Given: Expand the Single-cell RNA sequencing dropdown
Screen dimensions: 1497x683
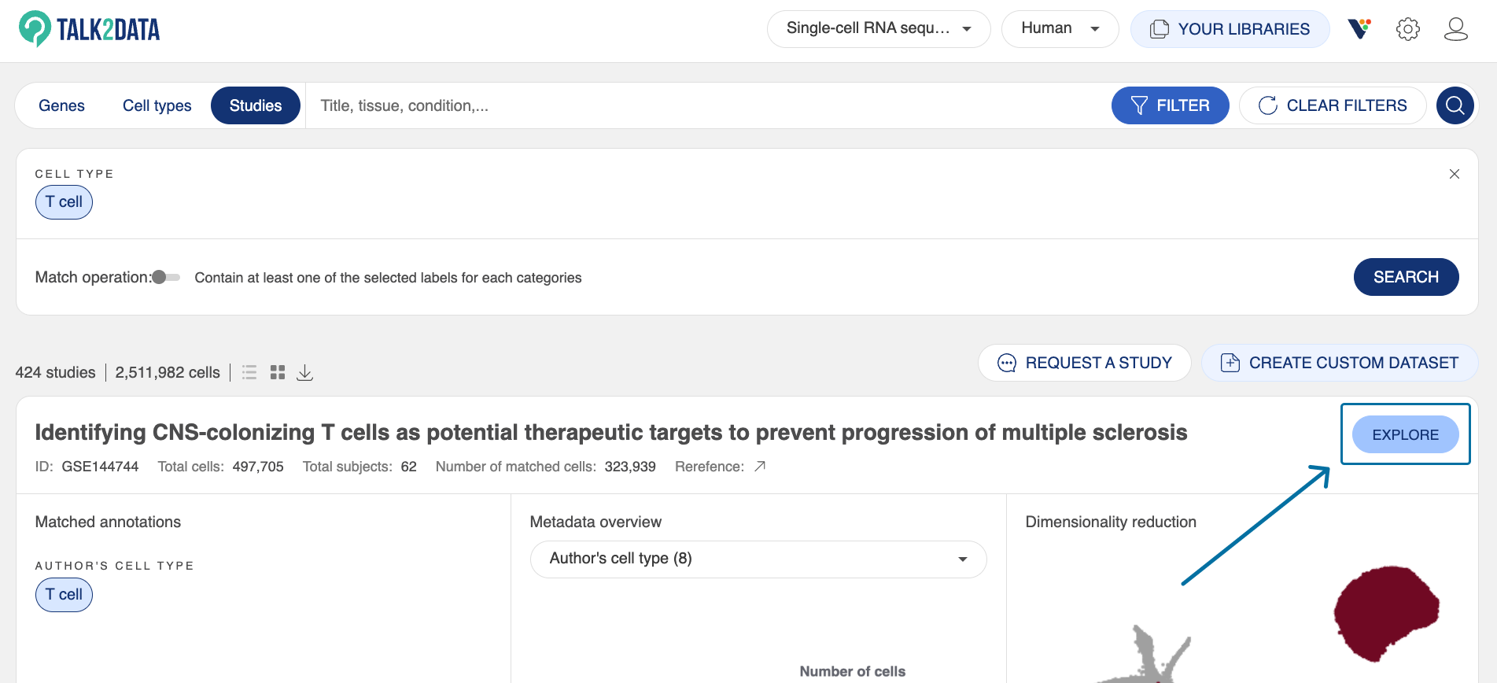Looking at the screenshot, I should tap(878, 29).
